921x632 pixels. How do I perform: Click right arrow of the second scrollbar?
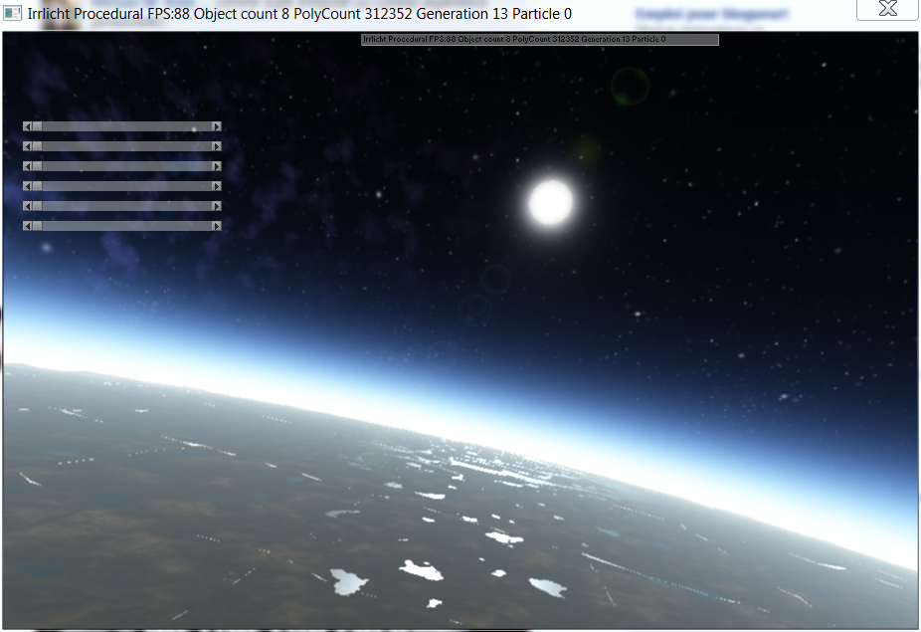click(x=217, y=146)
